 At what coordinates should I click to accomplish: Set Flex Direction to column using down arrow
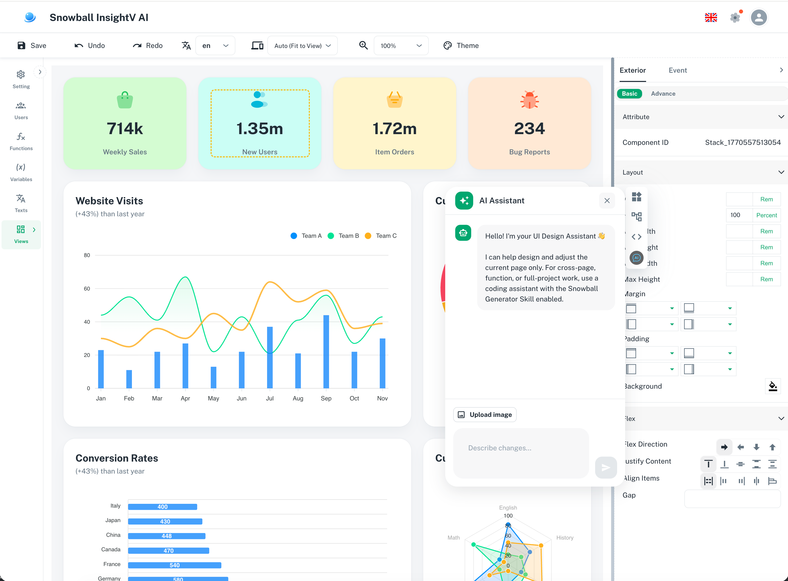tap(757, 447)
